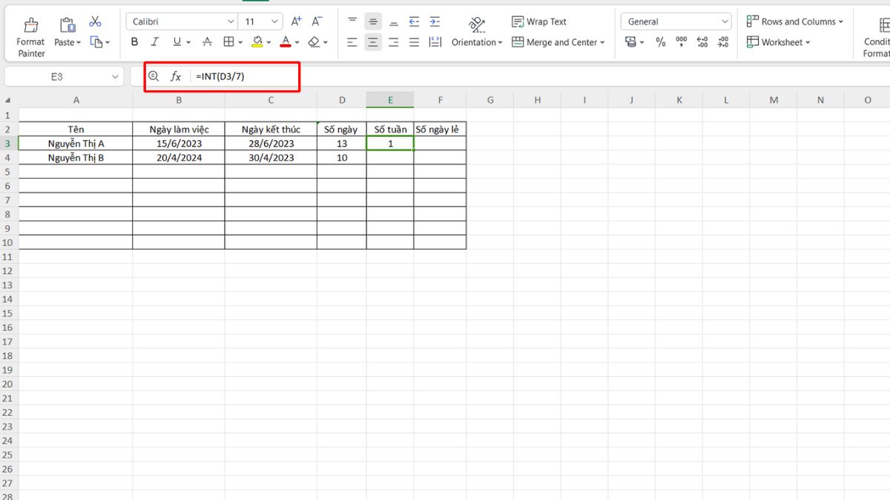Toggle bold formatting for selected cell
Image resolution: width=890 pixels, height=500 pixels.
coord(134,42)
